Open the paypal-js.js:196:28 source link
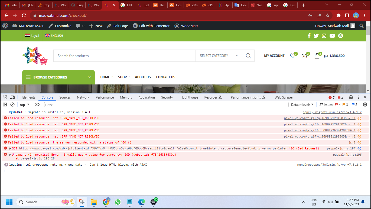Viewport: 371px width, 209px height. (38, 159)
